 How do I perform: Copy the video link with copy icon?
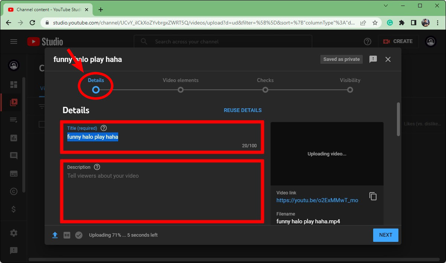[373, 196]
